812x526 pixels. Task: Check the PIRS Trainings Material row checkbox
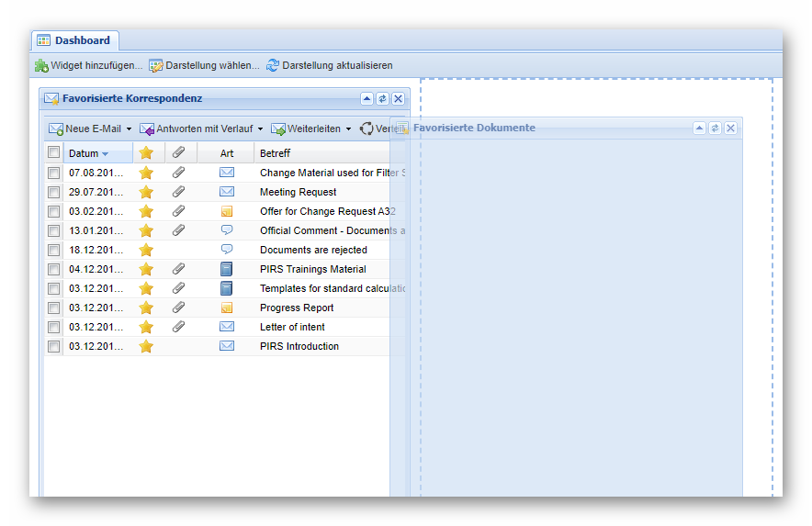(x=53, y=269)
